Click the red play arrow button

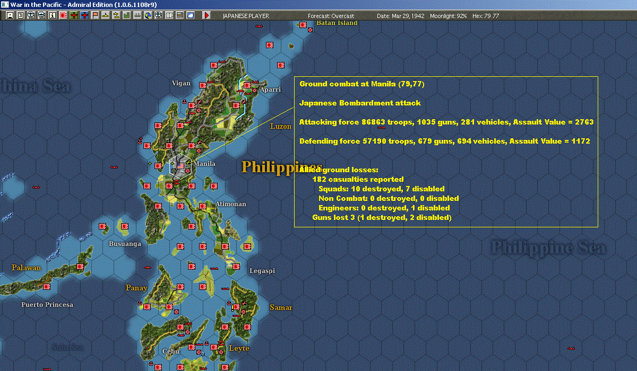206,15
